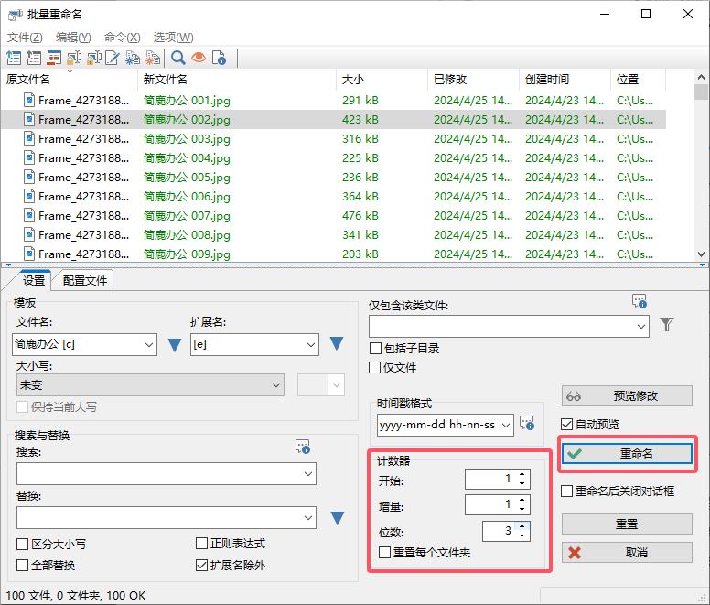This screenshot has width=710, height=605.
Task: Click the 预览修改 button
Action: (x=627, y=395)
